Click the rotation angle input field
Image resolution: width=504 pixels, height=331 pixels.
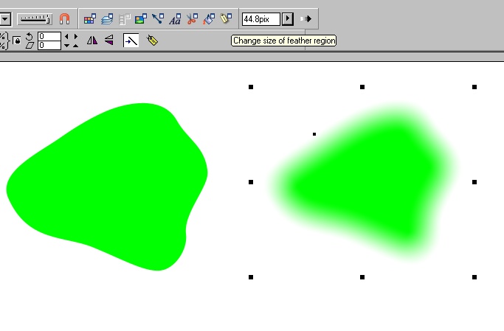49,36
